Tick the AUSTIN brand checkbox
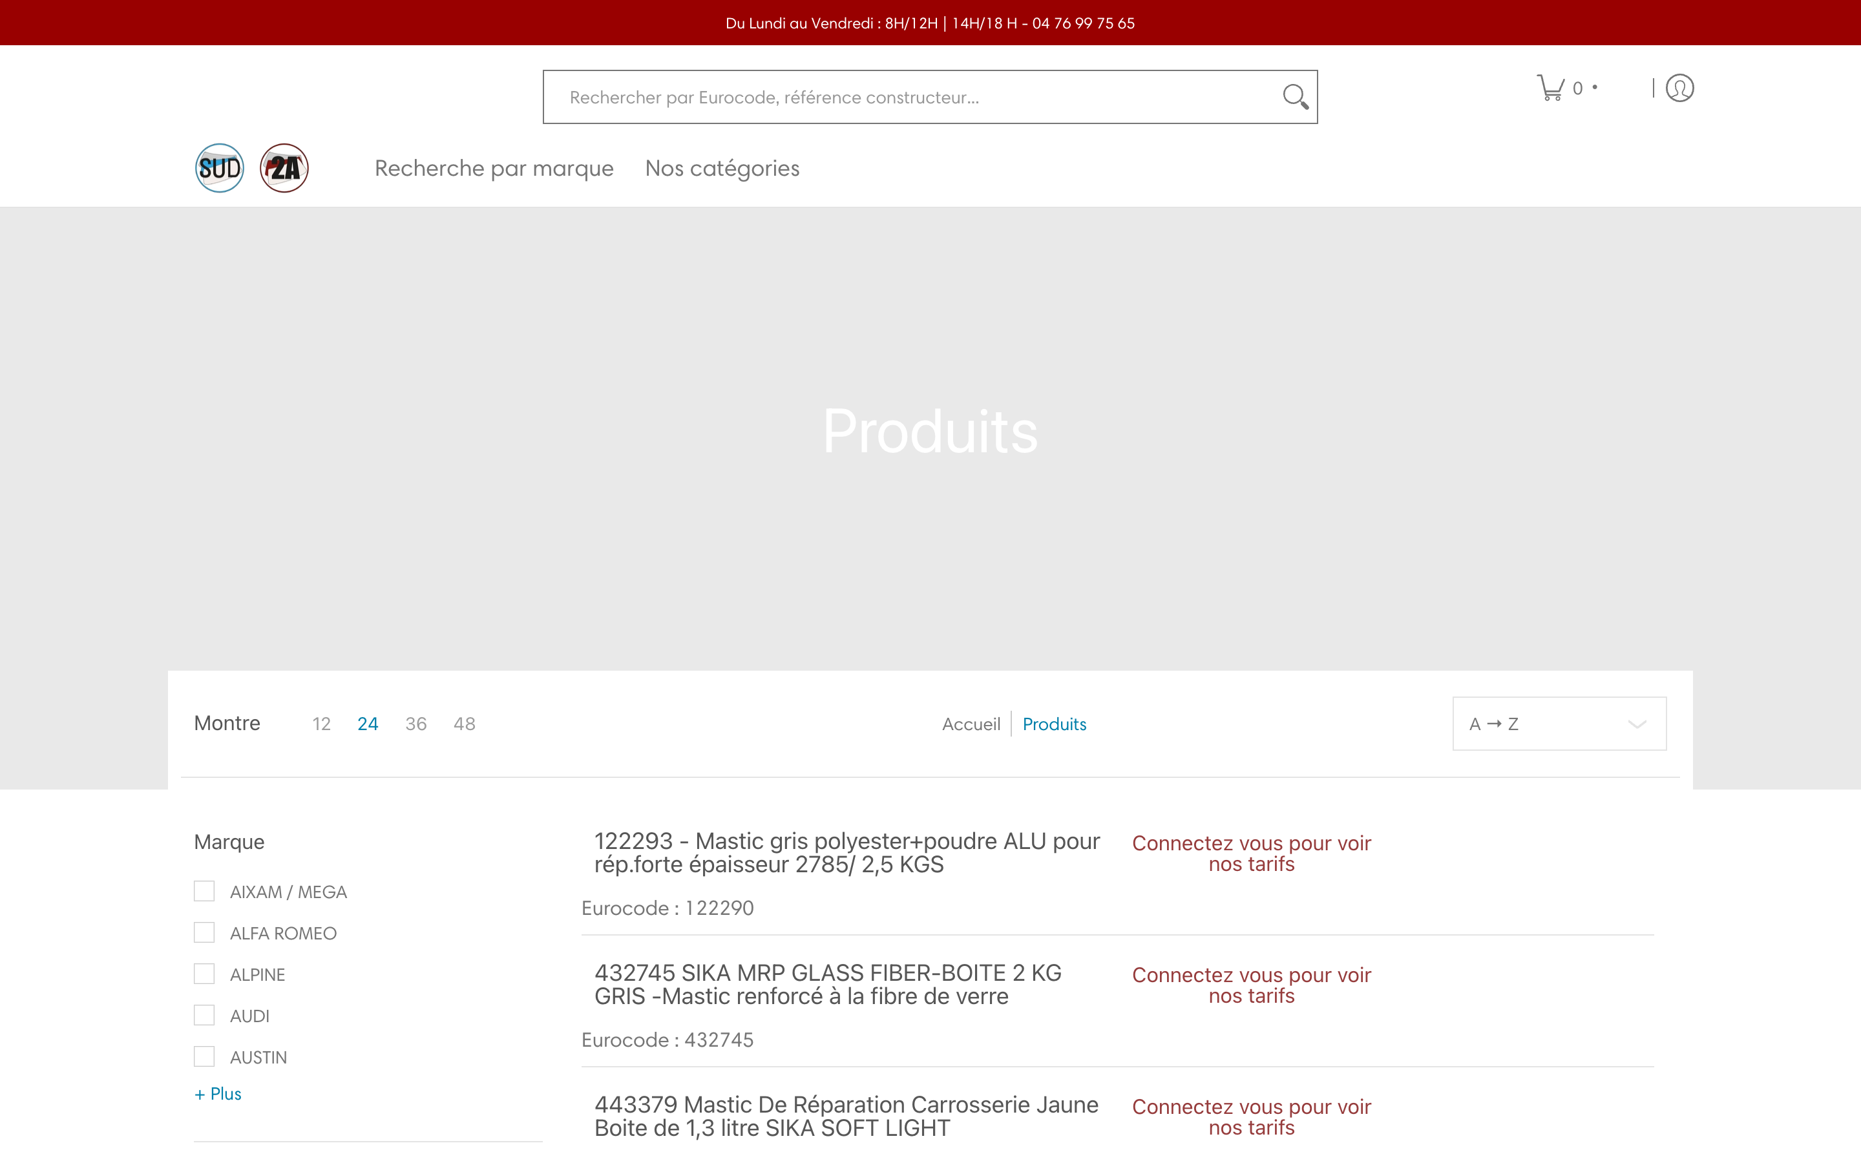1861x1163 pixels. point(204,1056)
